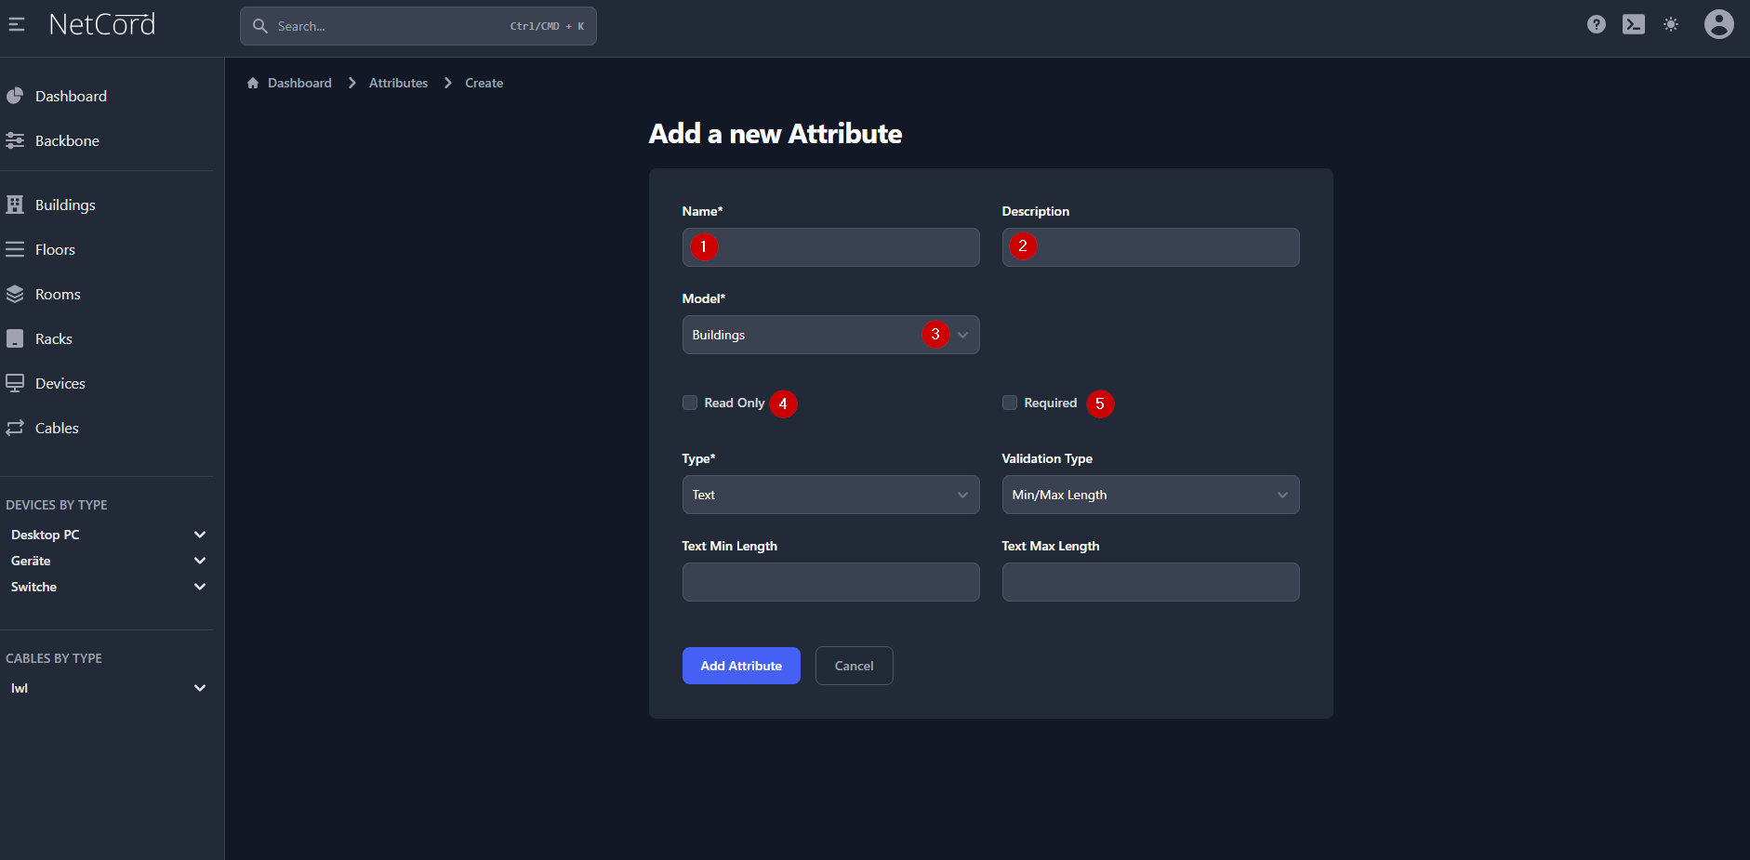
Task: Open the Validation Type dropdown
Action: (1149, 495)
